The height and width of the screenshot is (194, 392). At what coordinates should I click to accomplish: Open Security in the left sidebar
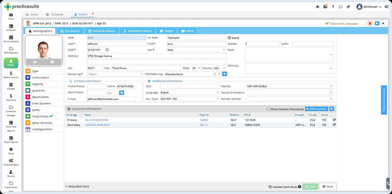click(x=11, y=173)
